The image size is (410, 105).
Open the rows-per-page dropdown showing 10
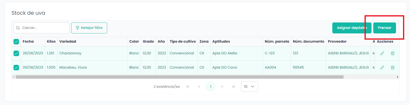(249, 87)
